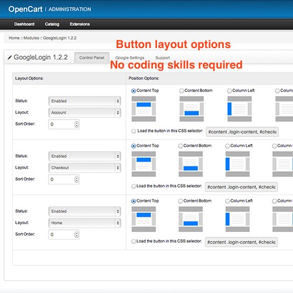Click the Content Top layout thumbnail in the Home row
The image size is (293, 293).
pyautogui.click(x=144, y=219)
